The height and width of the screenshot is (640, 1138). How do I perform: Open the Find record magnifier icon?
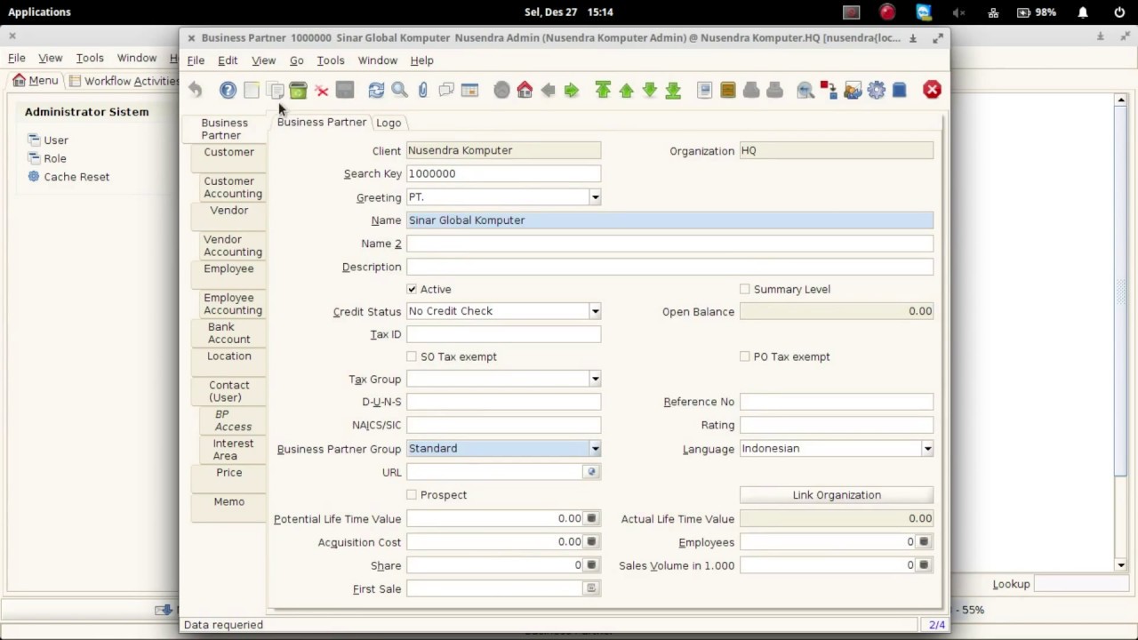click(x=399, y=90)
